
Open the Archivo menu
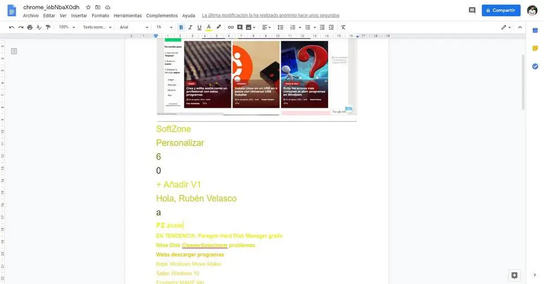(x=30, y=16)
